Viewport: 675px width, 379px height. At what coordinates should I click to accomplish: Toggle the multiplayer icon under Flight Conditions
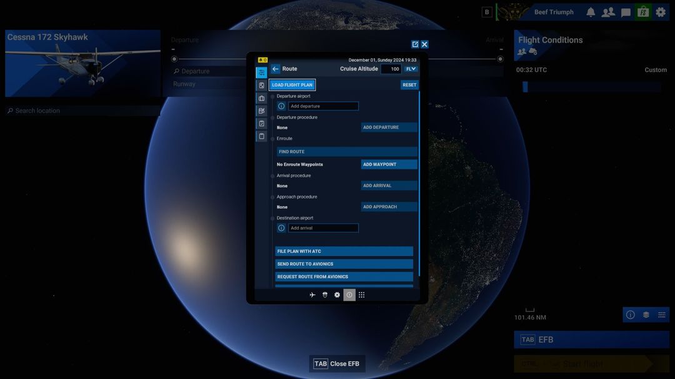[x=522, y=52]
